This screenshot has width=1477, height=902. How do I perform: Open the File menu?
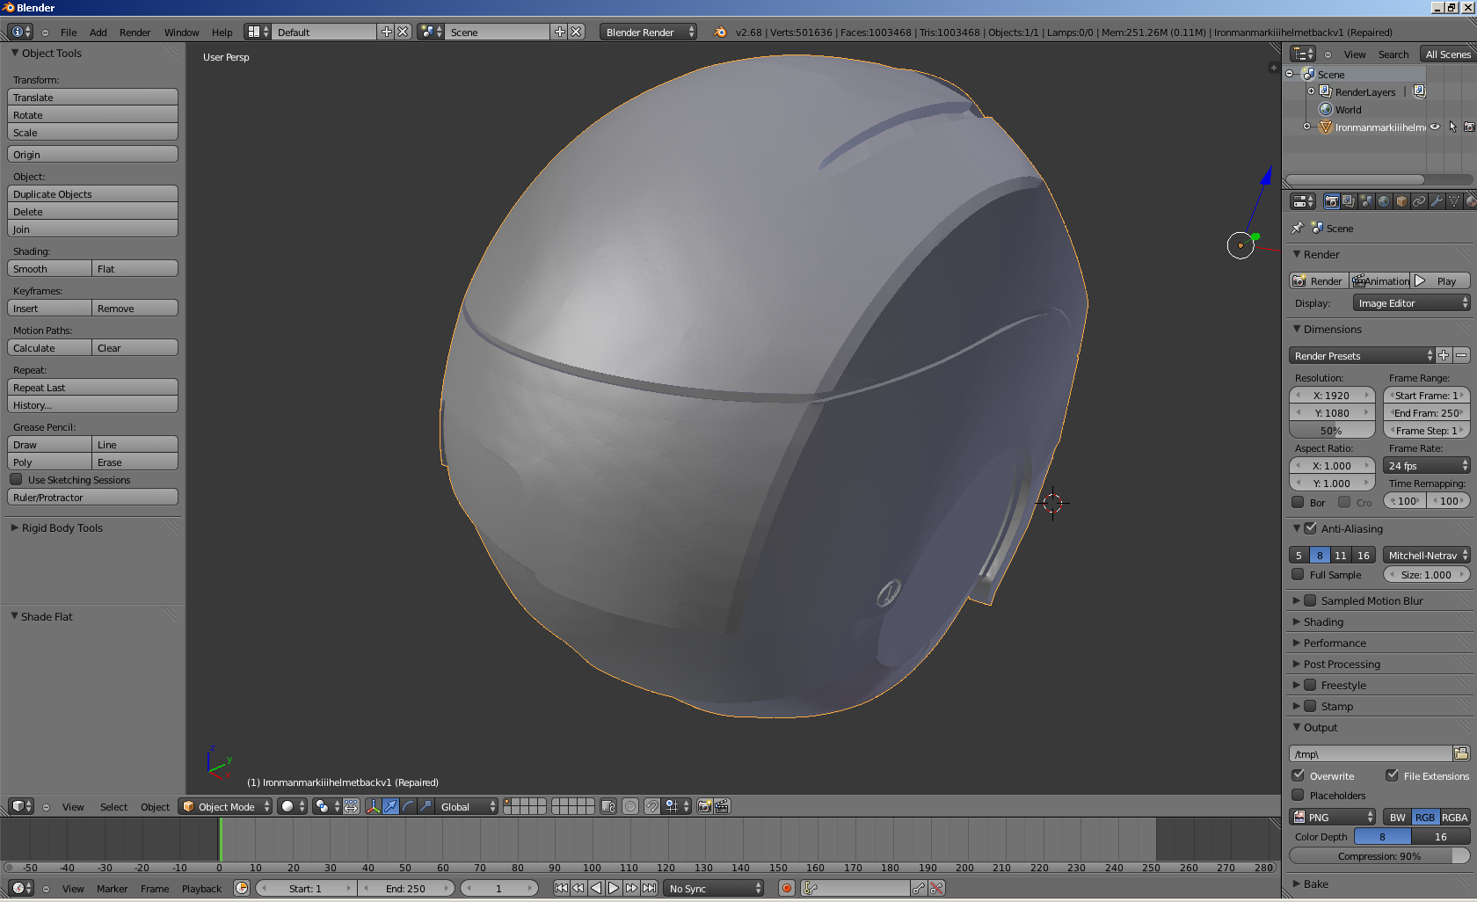point(69,32)
